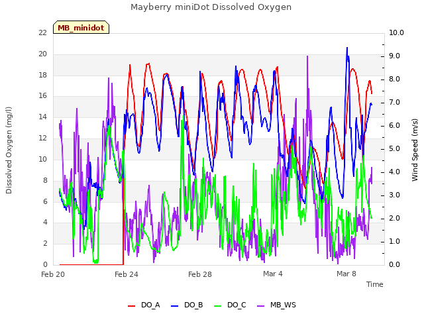This screenshot has width=424, height=318.
Task: Click the DO_A legend entry
Action: click(144, 305)
